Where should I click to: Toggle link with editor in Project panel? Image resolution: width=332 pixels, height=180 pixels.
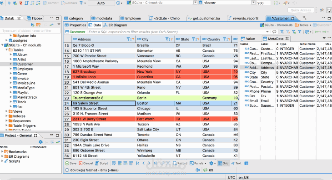click(58, 142)
